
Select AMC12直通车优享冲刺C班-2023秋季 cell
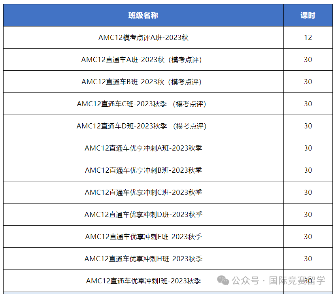143,192
